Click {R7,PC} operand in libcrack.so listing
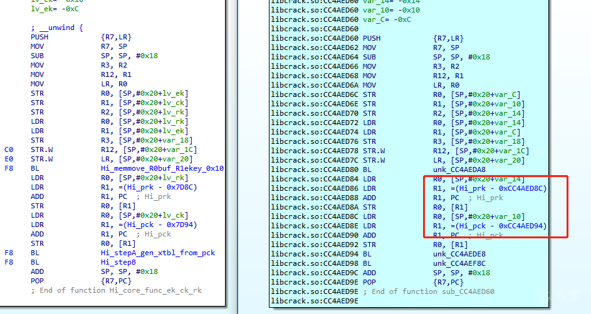 click(448, 282)
